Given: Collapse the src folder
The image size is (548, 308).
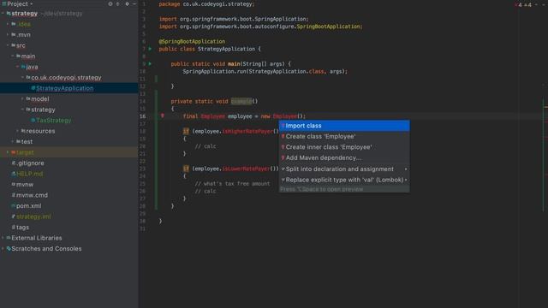Looking at the screenshot, I should 8,45.
